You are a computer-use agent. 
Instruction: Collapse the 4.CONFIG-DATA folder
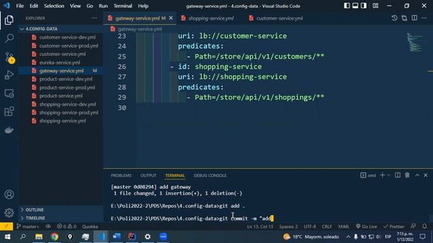(61, 29)
